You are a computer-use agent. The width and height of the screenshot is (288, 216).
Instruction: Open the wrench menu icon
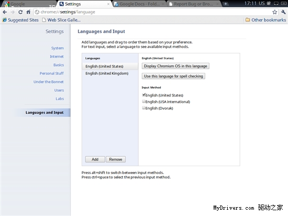[x=283, y=12]
